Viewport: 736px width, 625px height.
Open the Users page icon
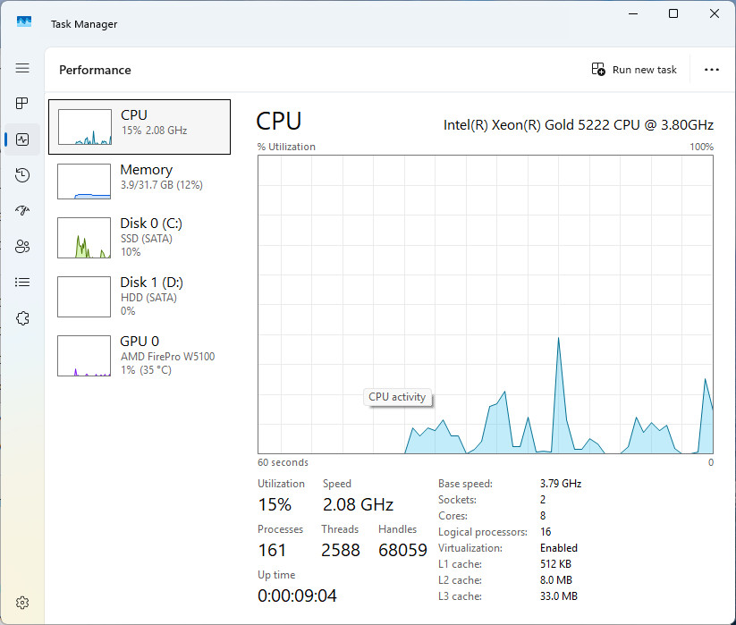tap(22, 247)
